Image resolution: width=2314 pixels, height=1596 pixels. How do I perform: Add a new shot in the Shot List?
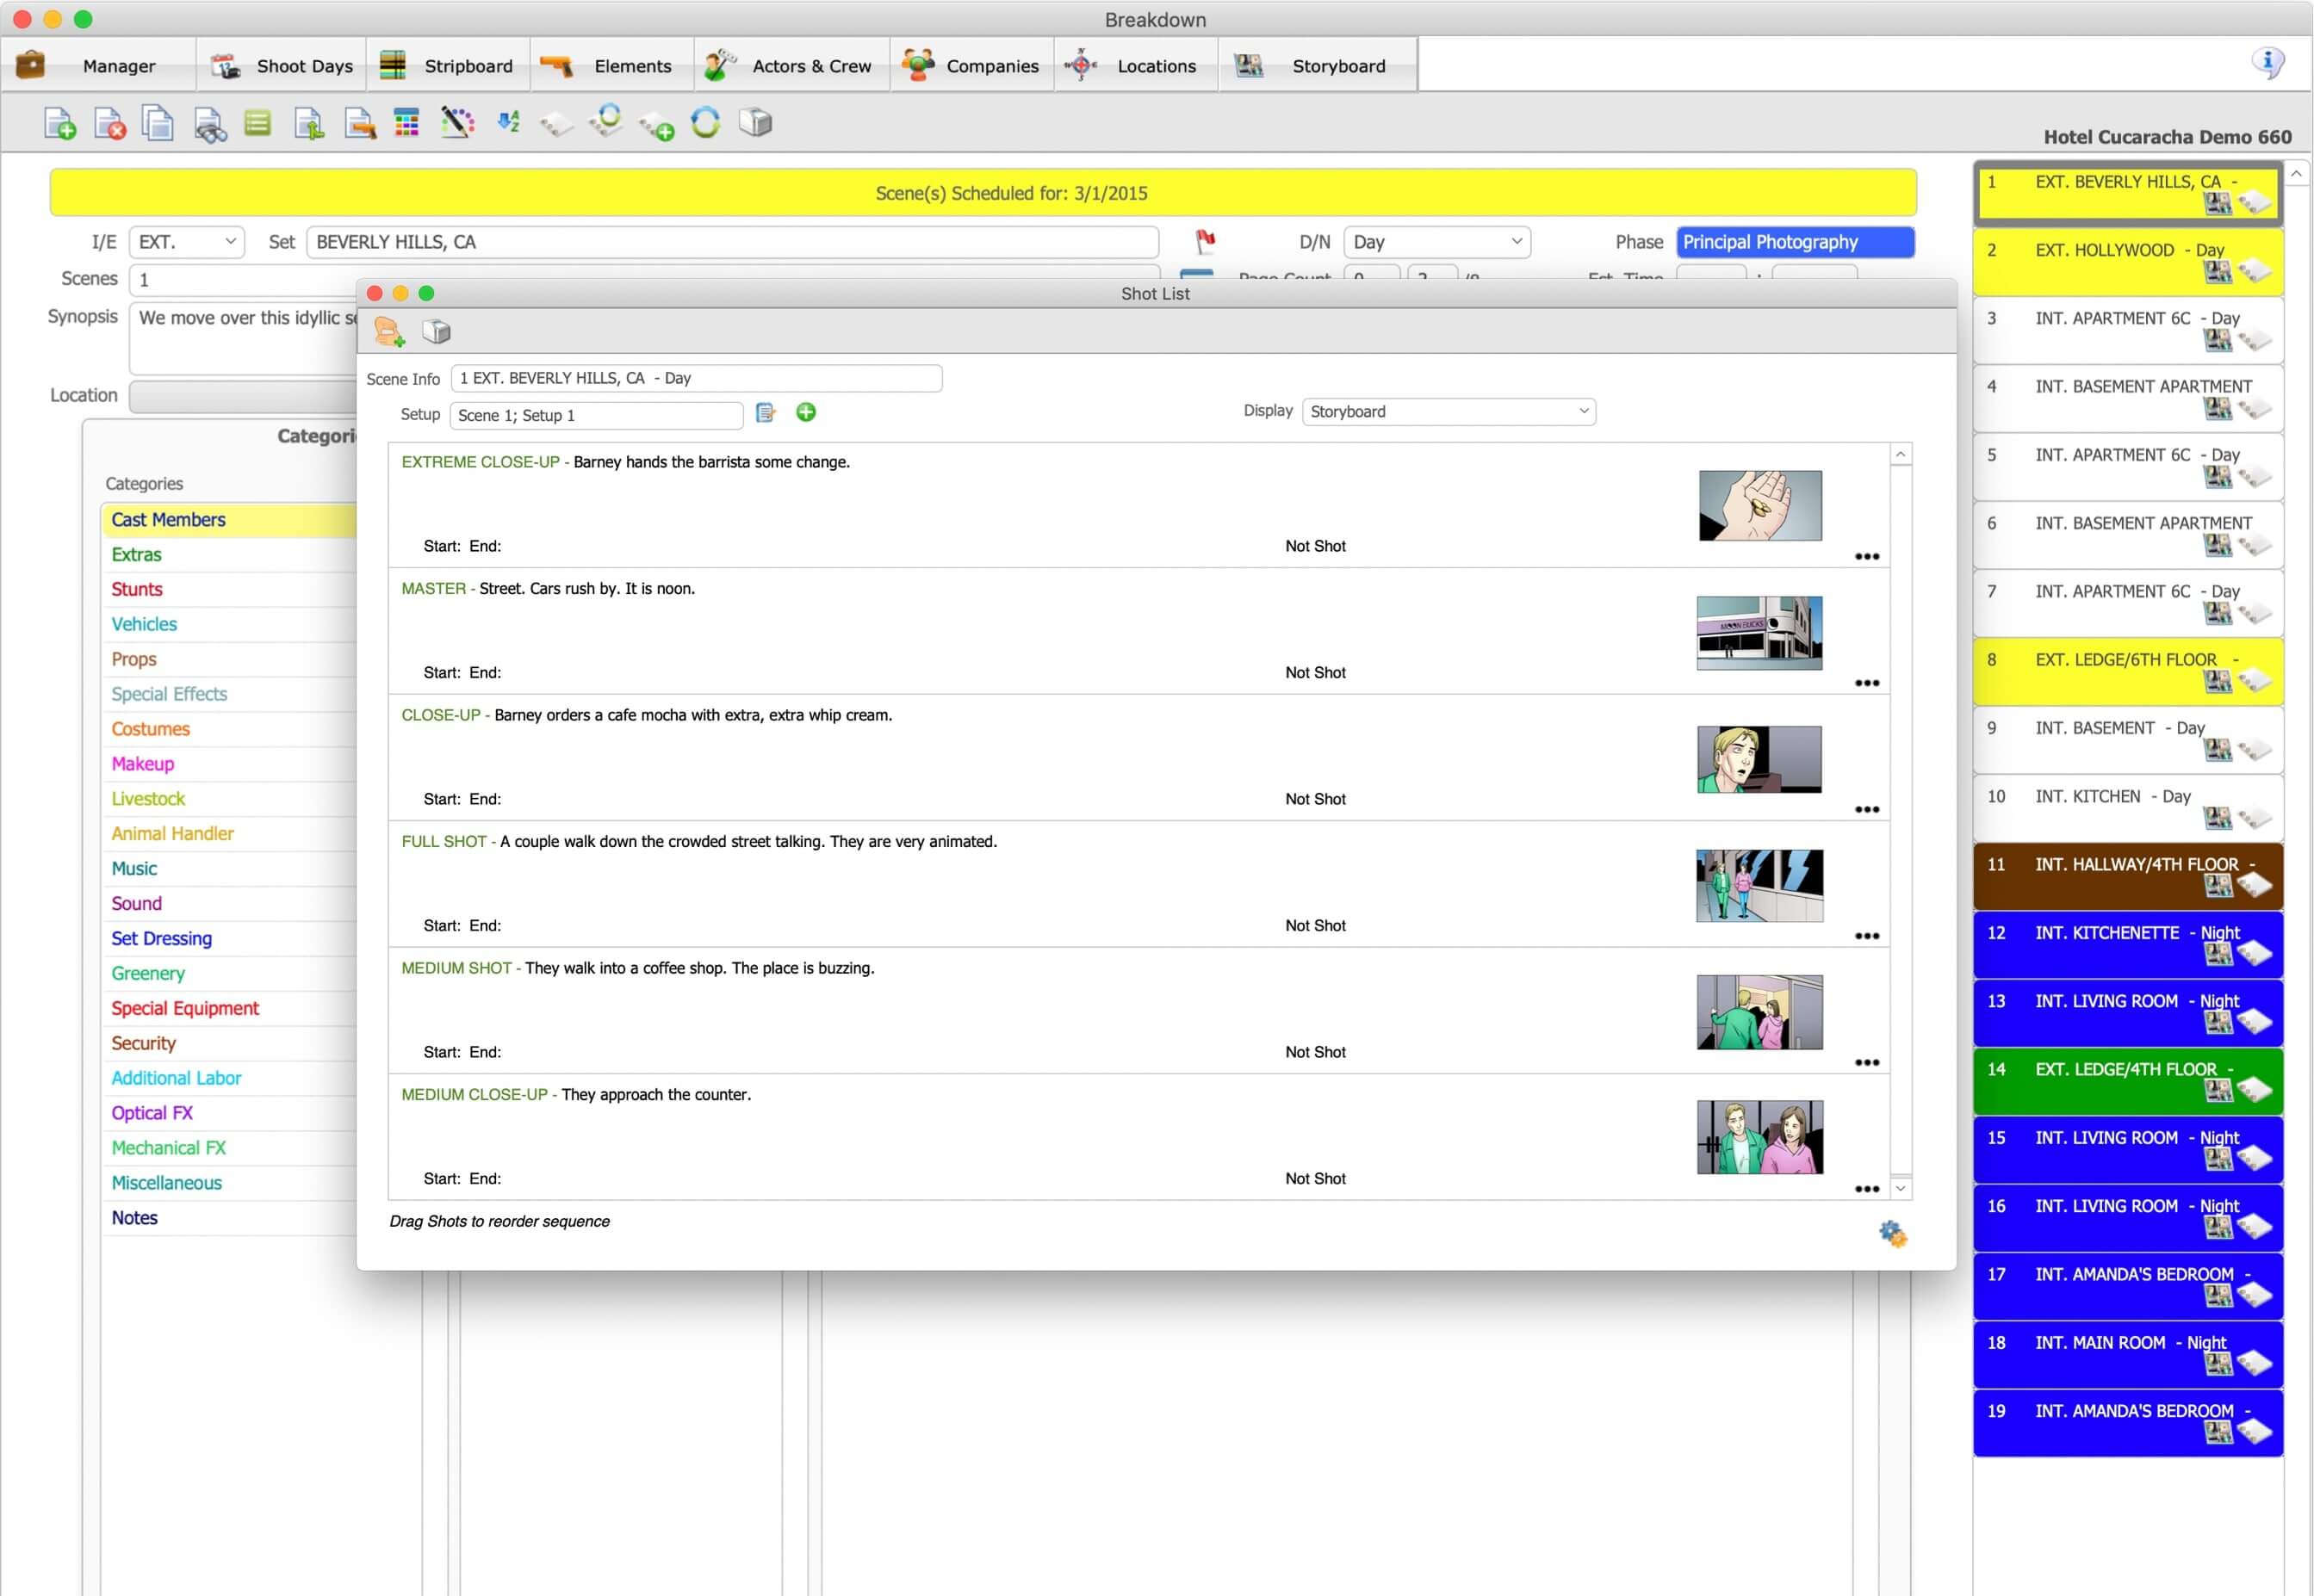tap(388, 331)
